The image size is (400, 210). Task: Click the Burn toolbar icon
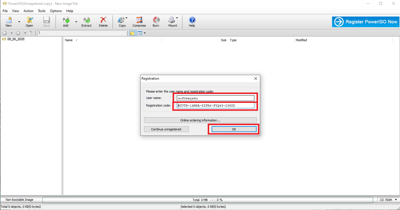click(x=156, y=22)
